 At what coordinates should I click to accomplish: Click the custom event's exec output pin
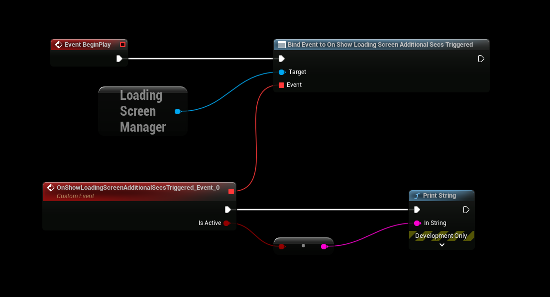pos(228,210)
